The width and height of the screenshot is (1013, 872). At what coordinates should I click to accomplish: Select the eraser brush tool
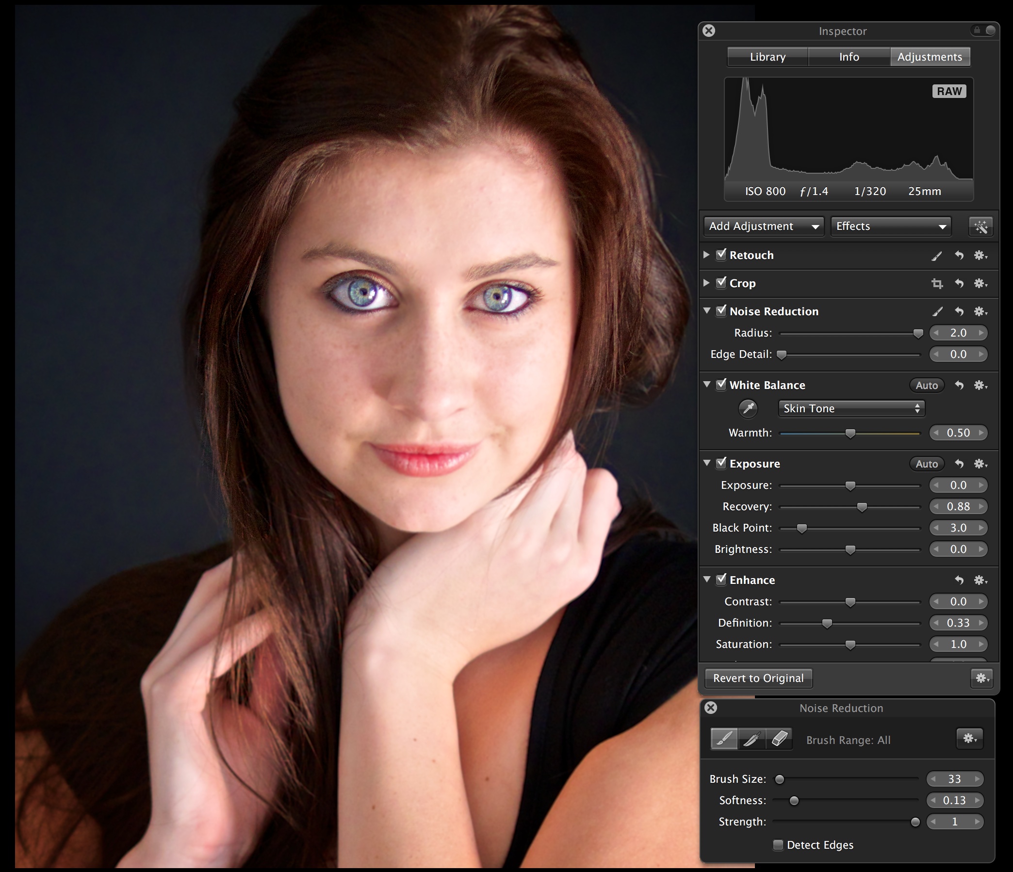coord(779,739)
